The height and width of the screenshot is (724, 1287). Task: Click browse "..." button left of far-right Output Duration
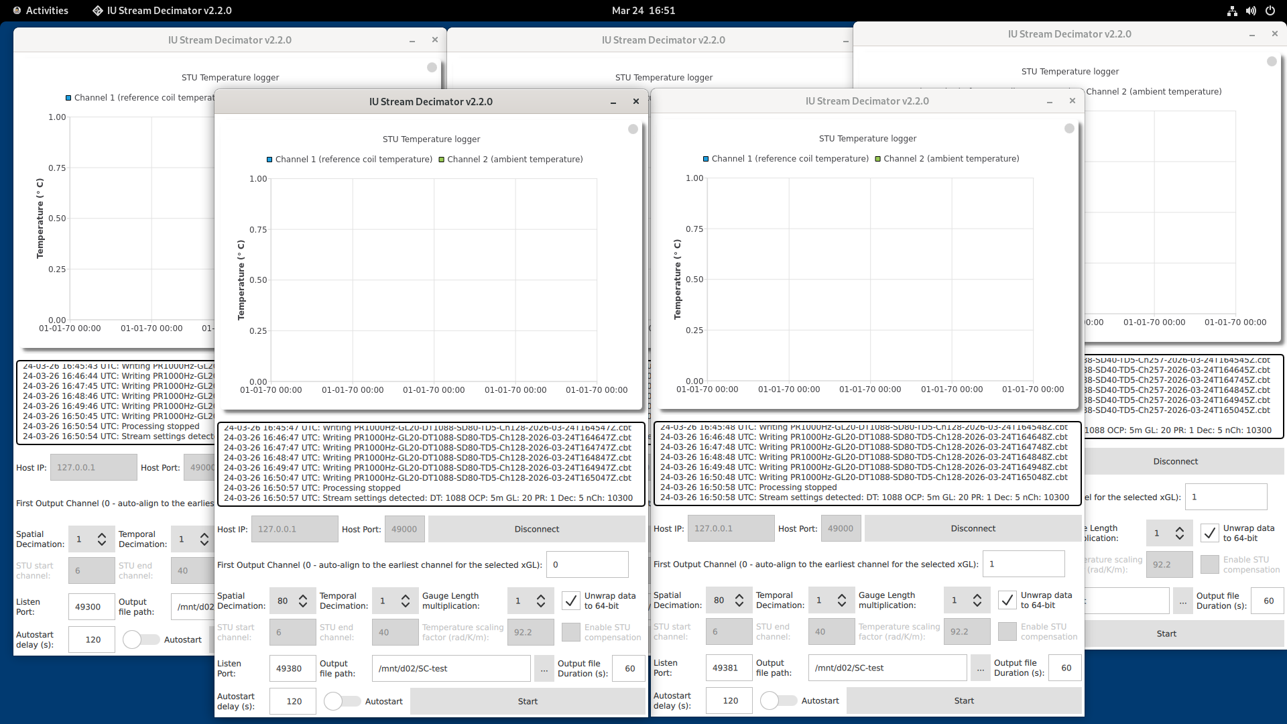(x=1182, y=601)
